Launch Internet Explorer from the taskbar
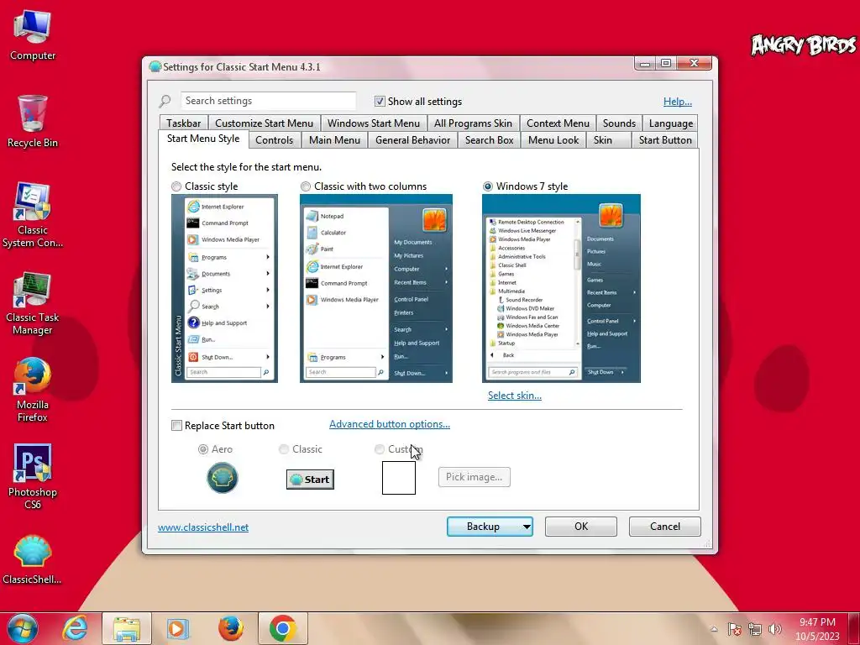 75,628
